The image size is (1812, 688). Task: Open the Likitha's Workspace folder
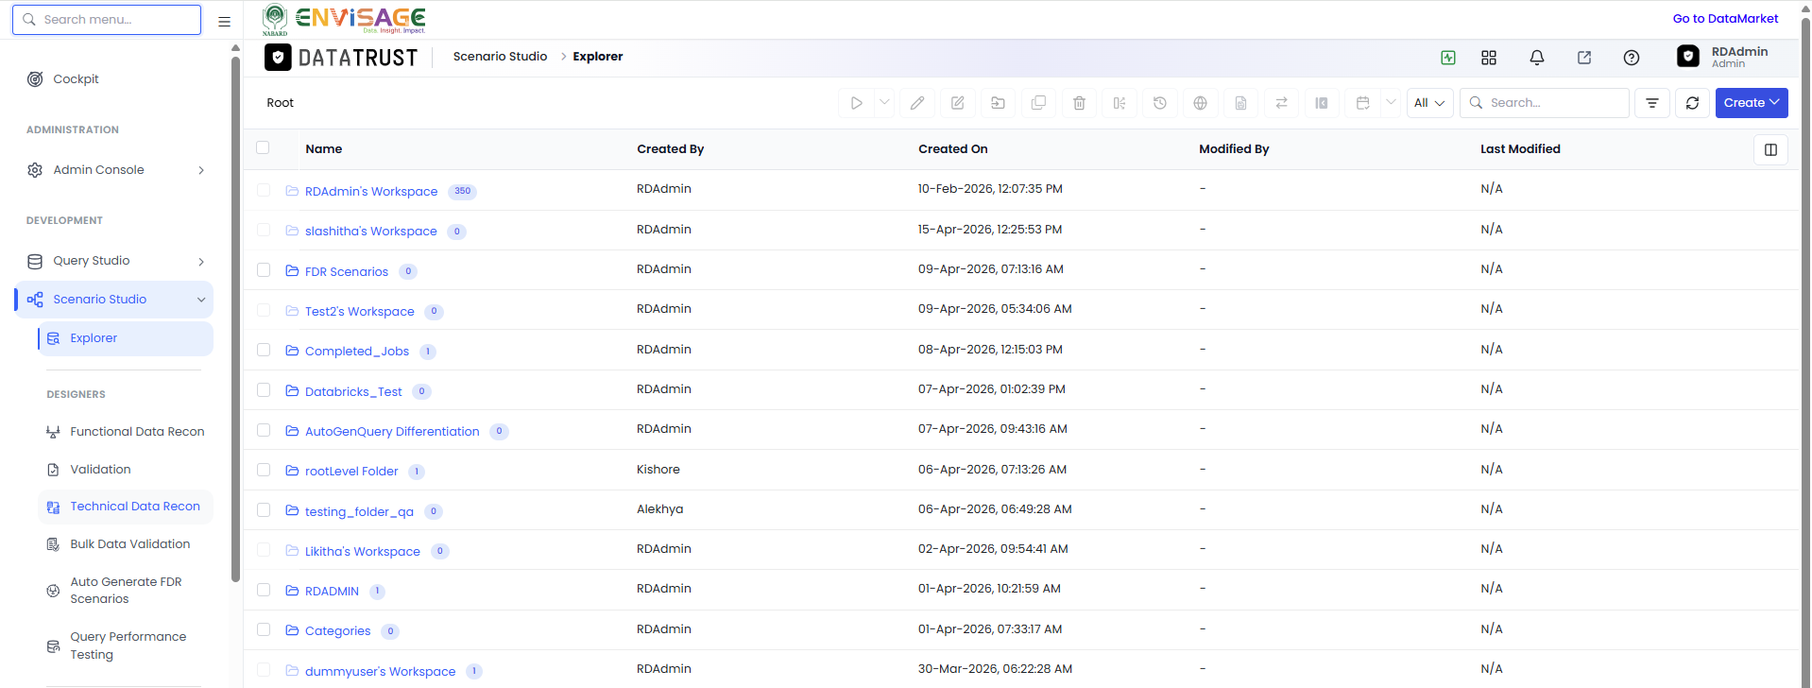tap(363, 552)
